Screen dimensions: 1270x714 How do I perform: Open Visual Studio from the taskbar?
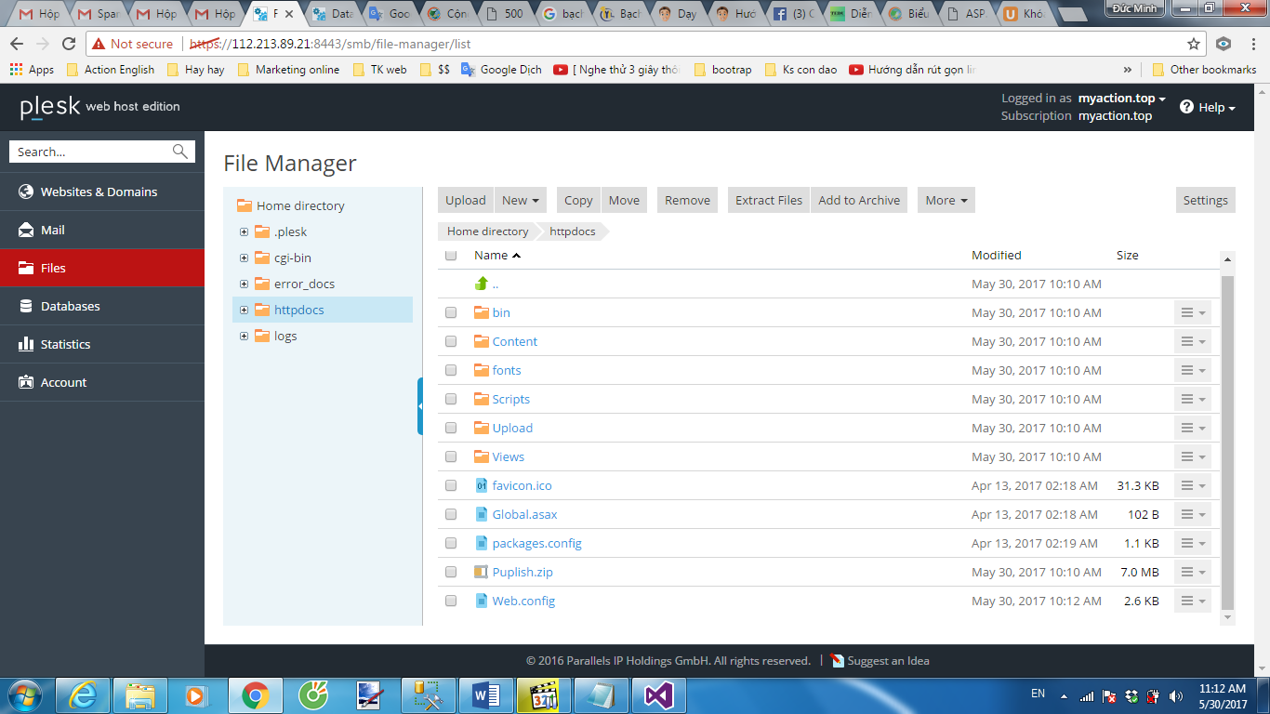658,694
